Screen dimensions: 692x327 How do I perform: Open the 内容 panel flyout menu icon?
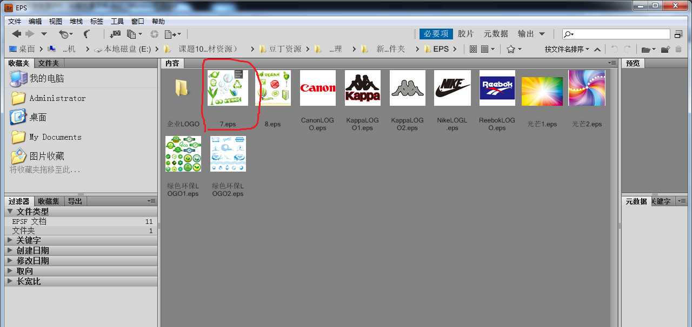(x=611, y=63)
